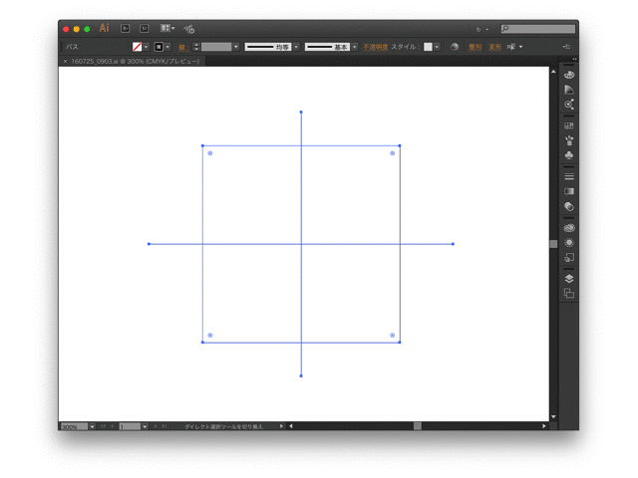Image resolution: width=638 pixels, height=478 pixels.
Task: Expand the stroke color dropdown arrow
Action: click(x=167, y=47)
